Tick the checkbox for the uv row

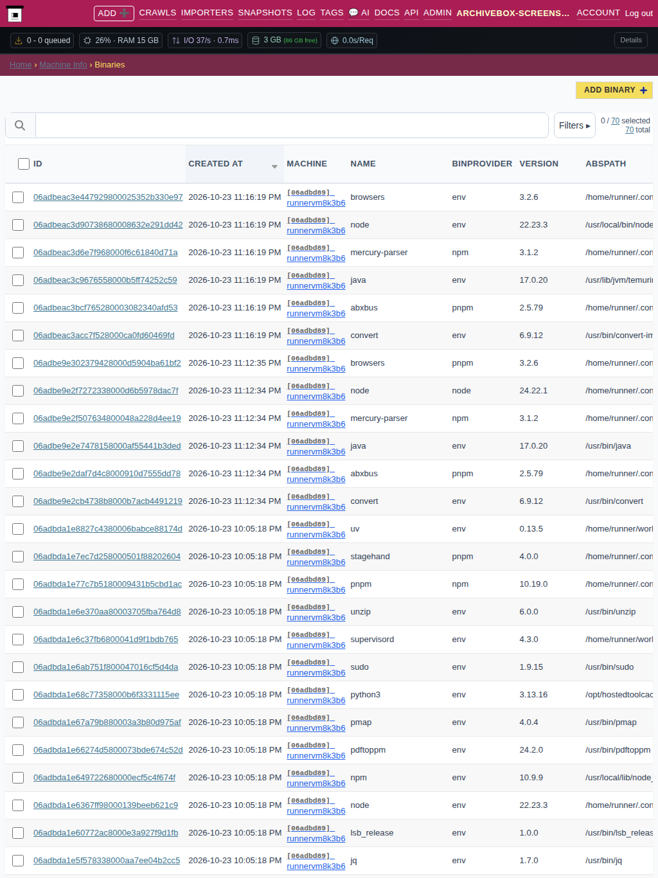(18, 529)
